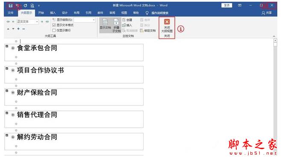Switch to the 插入 ribbon tab
Viewport: 282px width, 158px height.
(x=53, y=13)
